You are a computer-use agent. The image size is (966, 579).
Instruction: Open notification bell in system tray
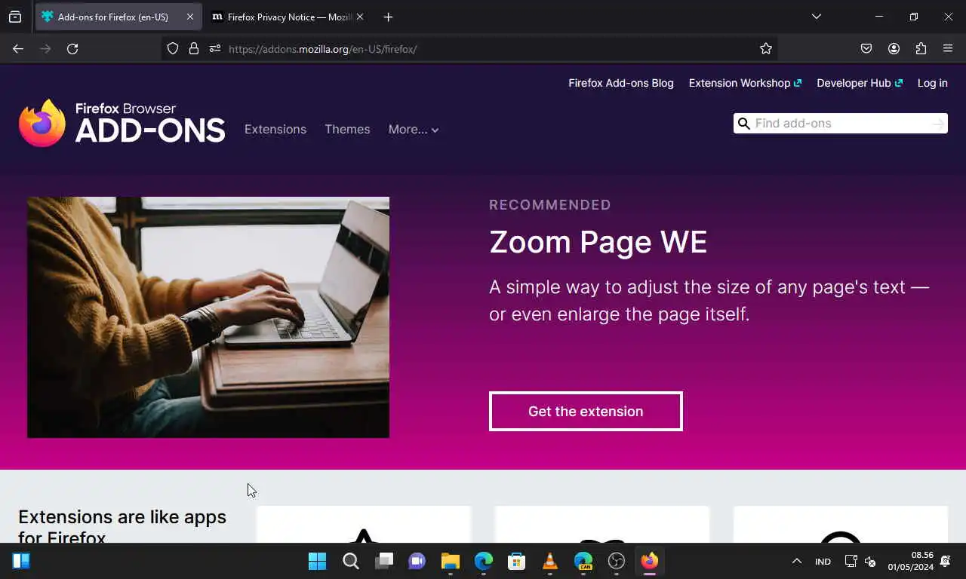(x=946, y=561)
